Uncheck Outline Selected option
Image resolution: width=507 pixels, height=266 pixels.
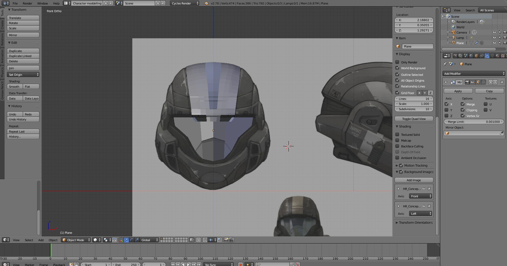tap(397, 74)
